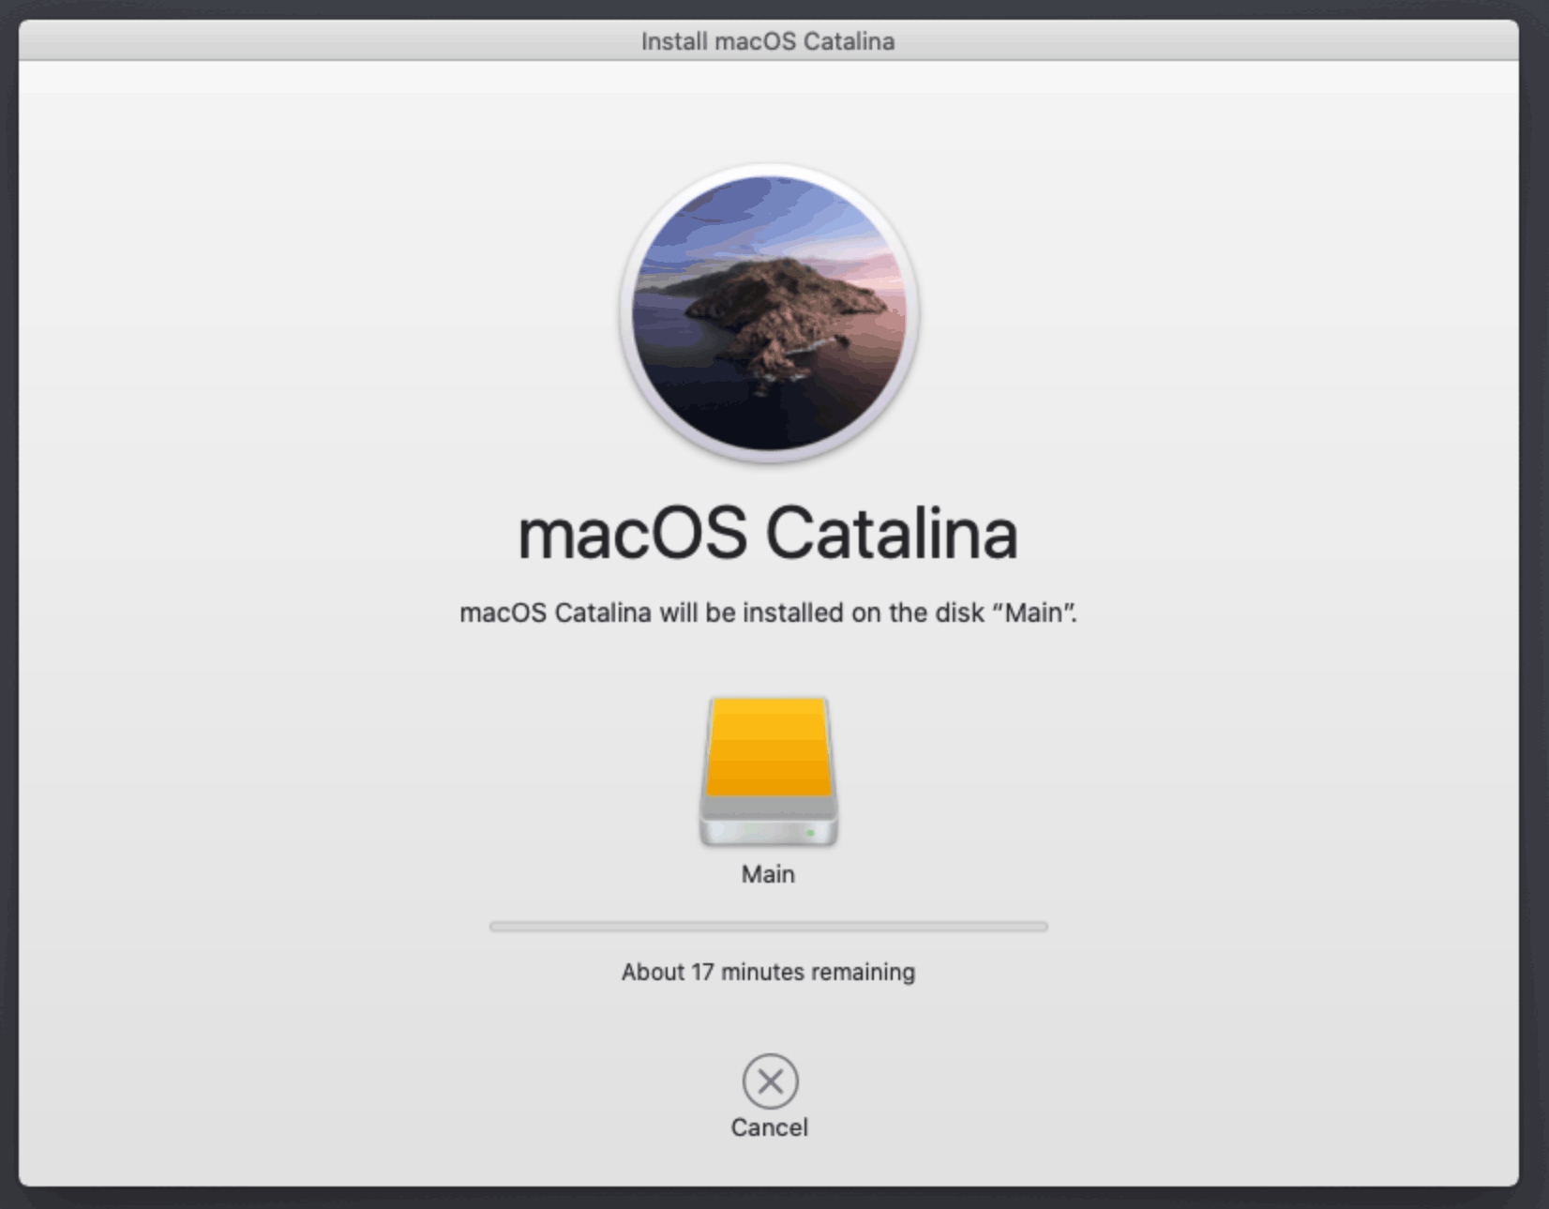
Task: Click the macOS Catalina island logo
Action: coord(769,312)
